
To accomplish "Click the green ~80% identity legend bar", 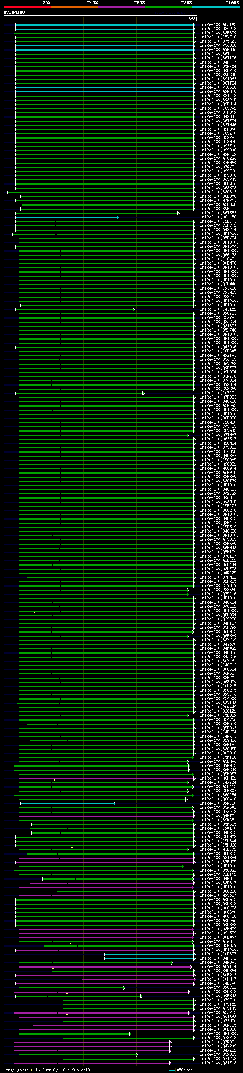I will pos(169,7).
